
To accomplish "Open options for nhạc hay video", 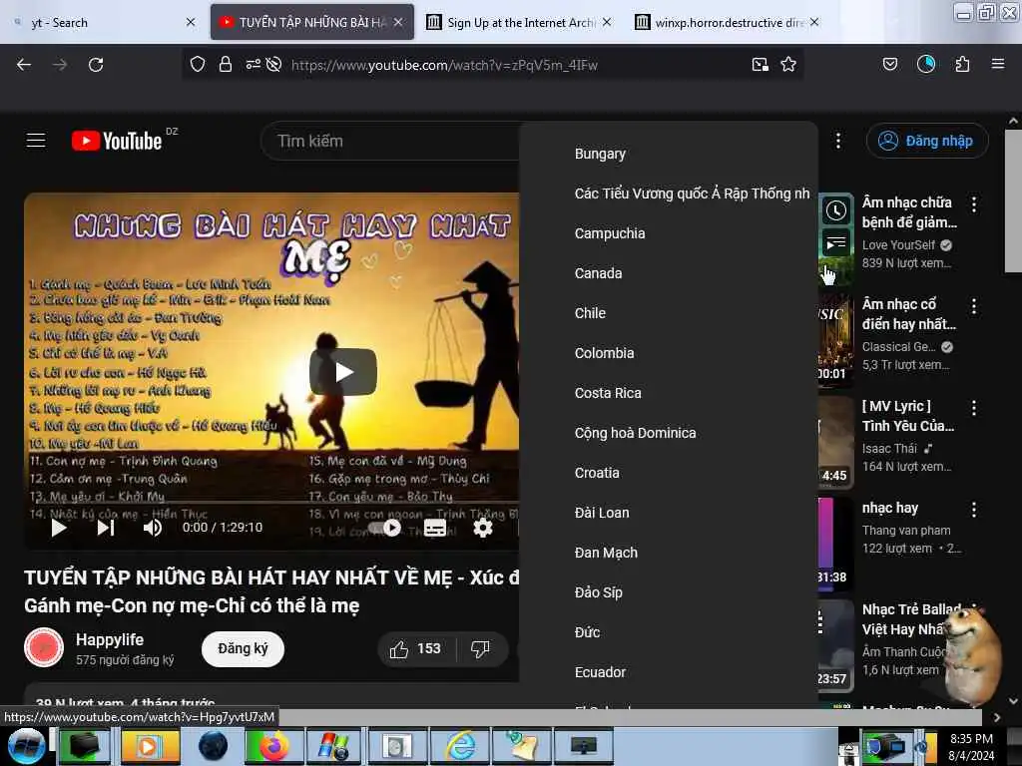I will [x=974, y=510].
